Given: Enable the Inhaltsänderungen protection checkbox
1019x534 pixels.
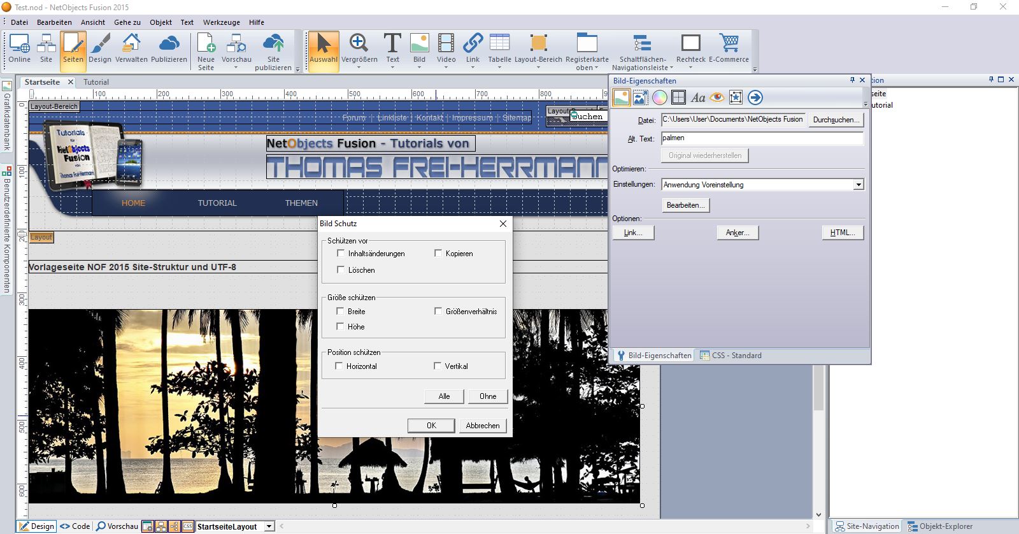Looking at the screenshot, I should tap(341, 254).
